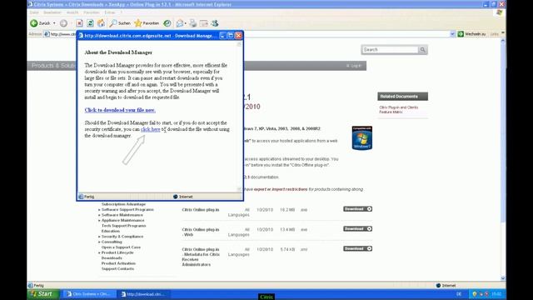Open the Ansicht menu

coord(72,12)
